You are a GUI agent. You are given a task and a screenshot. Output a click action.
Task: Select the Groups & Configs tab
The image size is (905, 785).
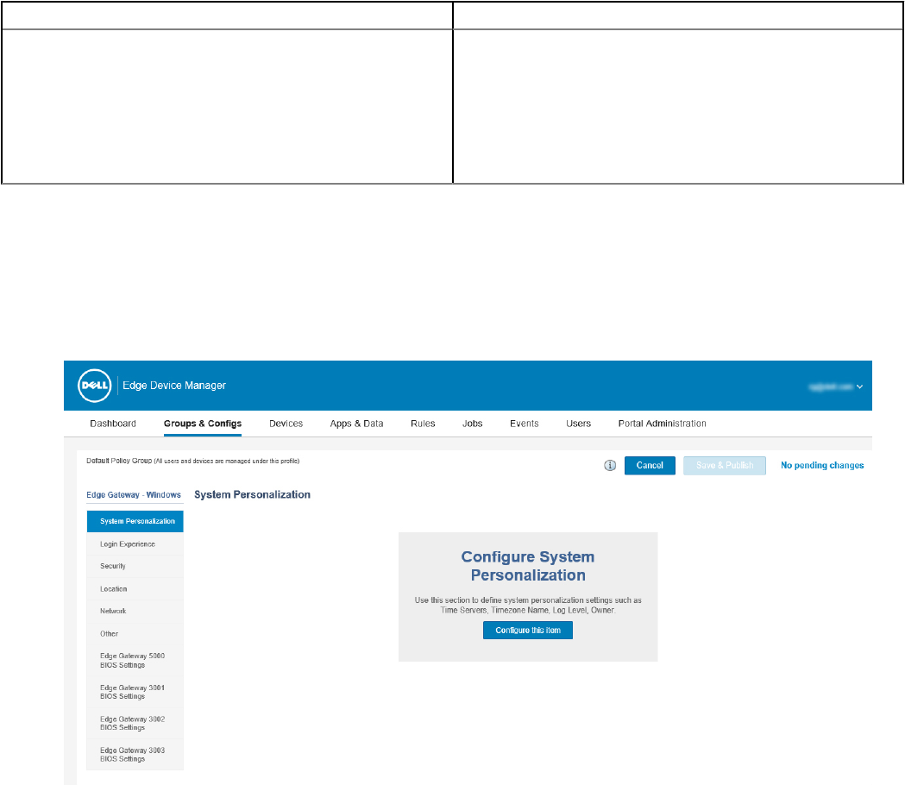pyautogui.click(x=203, y=424)
